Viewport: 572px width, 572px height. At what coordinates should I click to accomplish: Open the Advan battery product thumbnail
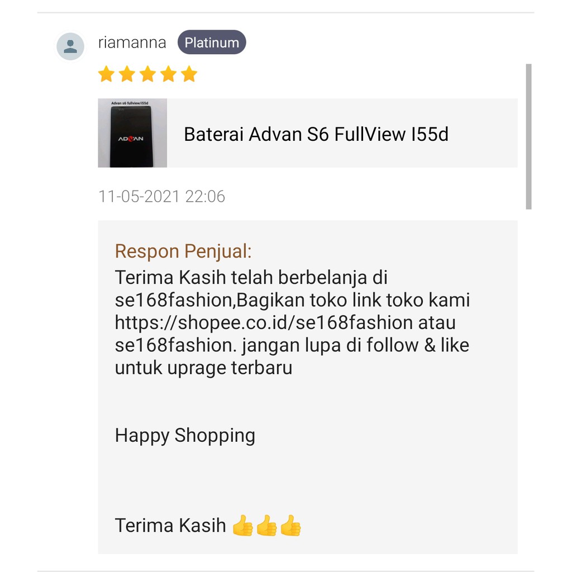[132, 133]
